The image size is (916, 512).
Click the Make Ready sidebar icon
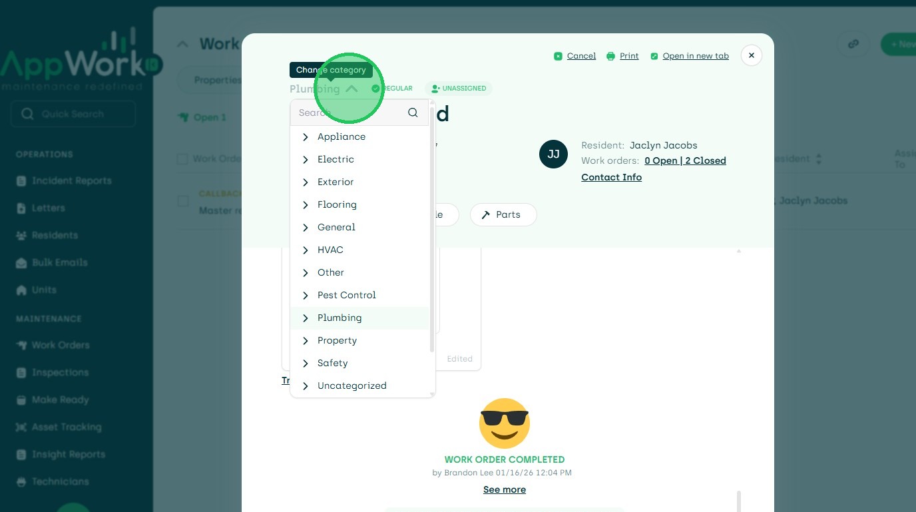coord(21,399)
